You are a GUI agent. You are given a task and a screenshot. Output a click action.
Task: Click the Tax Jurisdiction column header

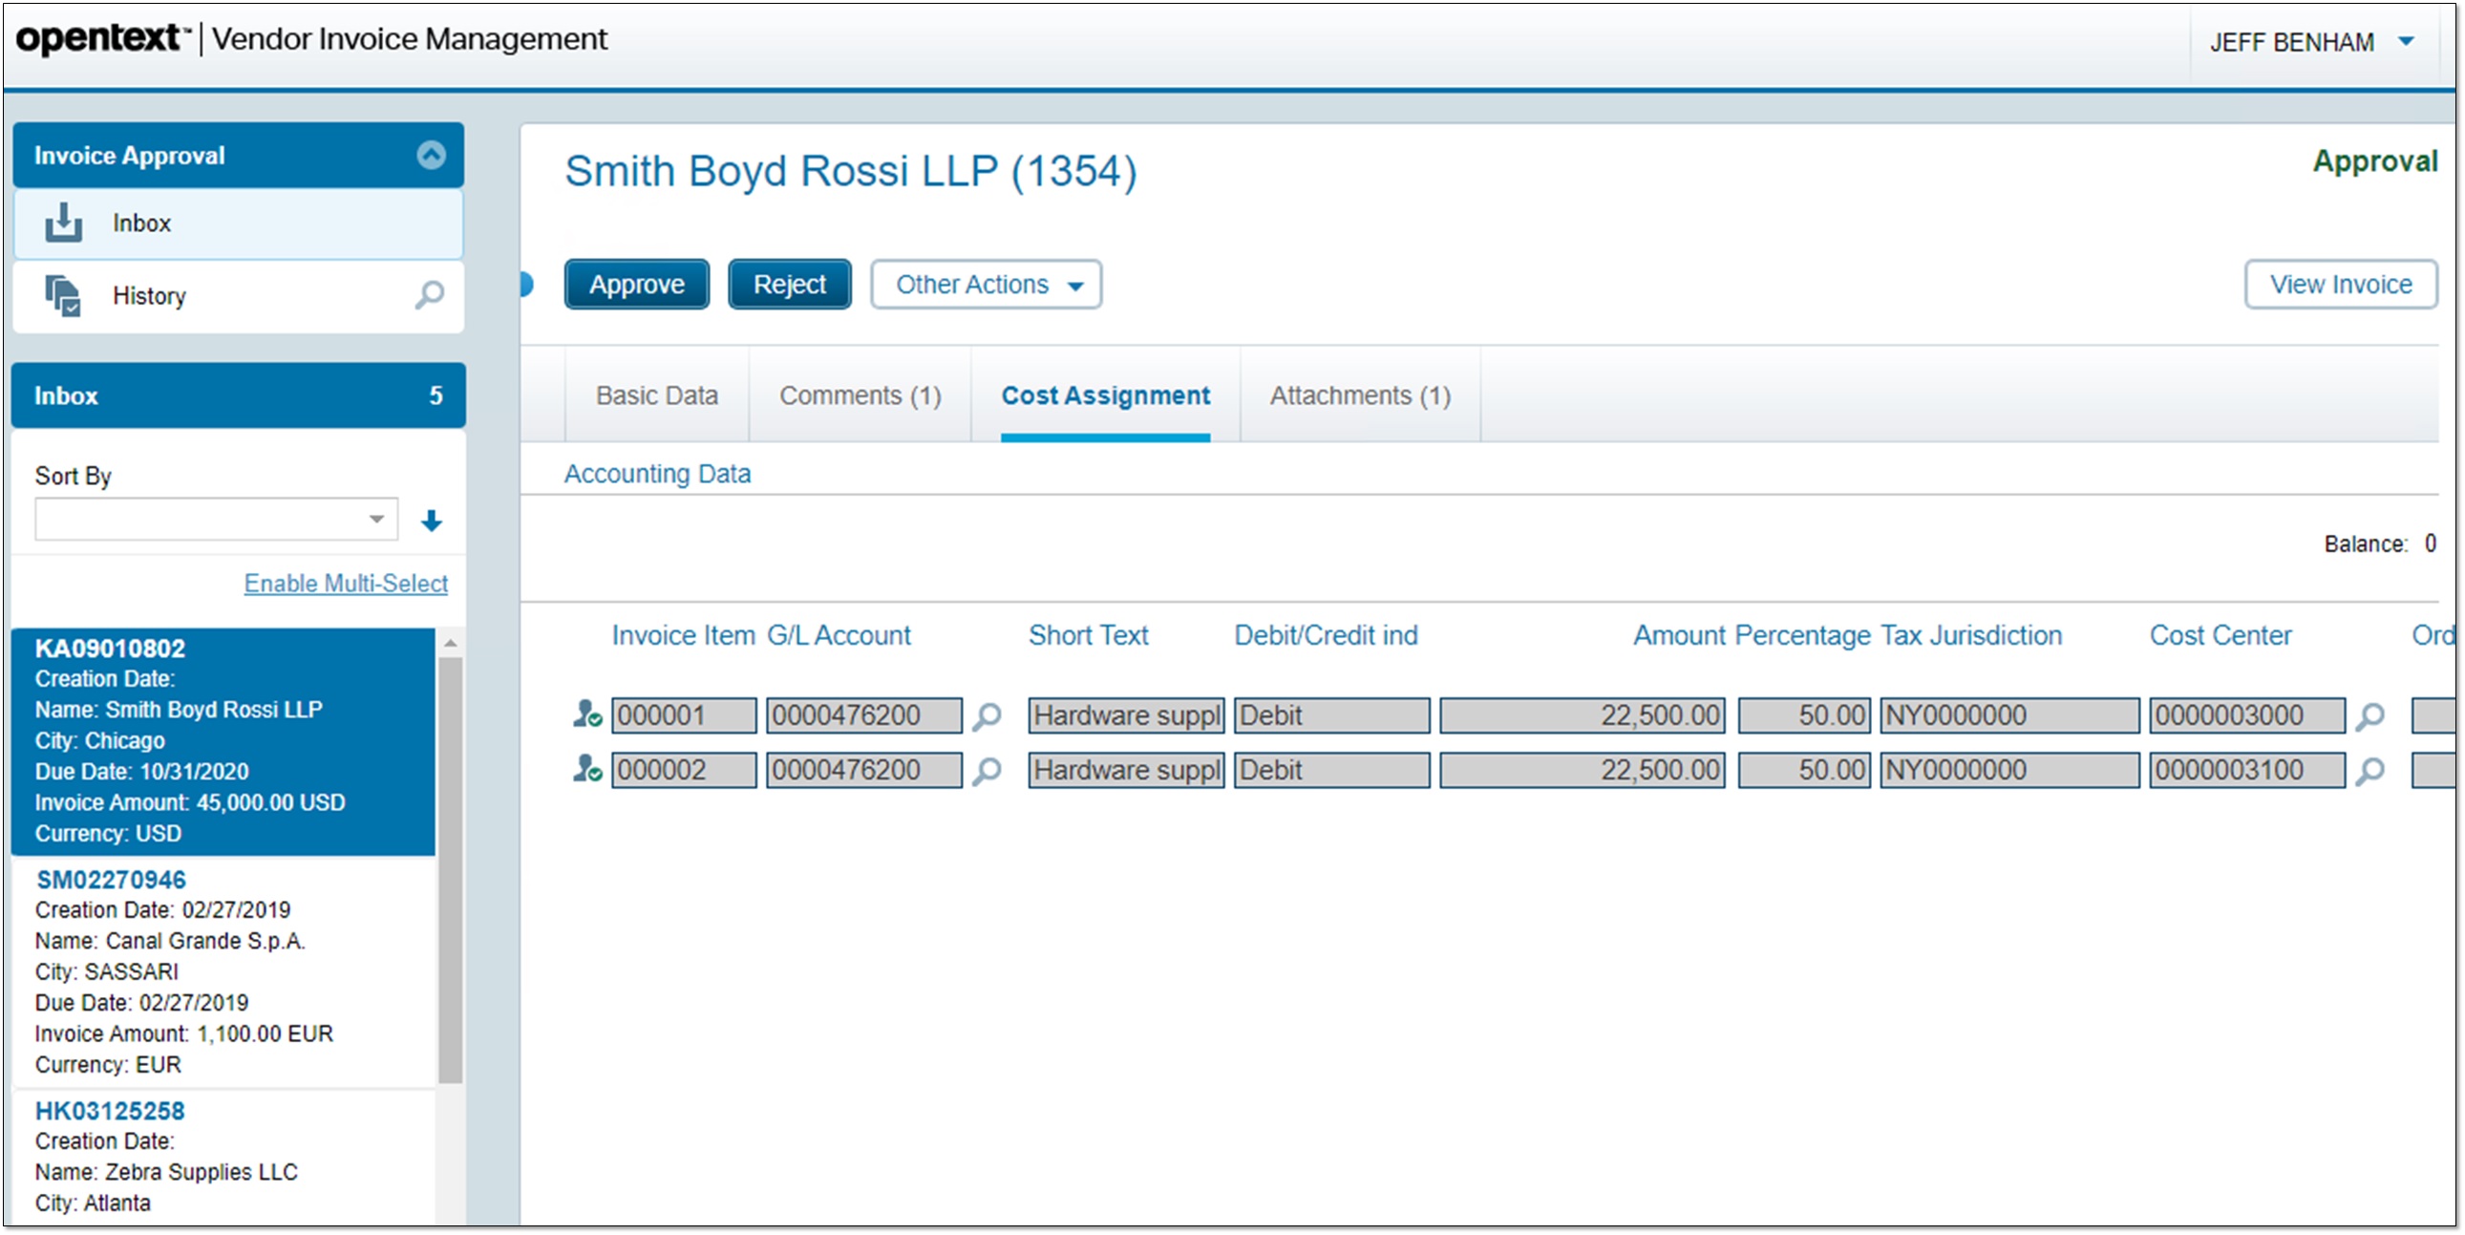(x=1971, y=635)
